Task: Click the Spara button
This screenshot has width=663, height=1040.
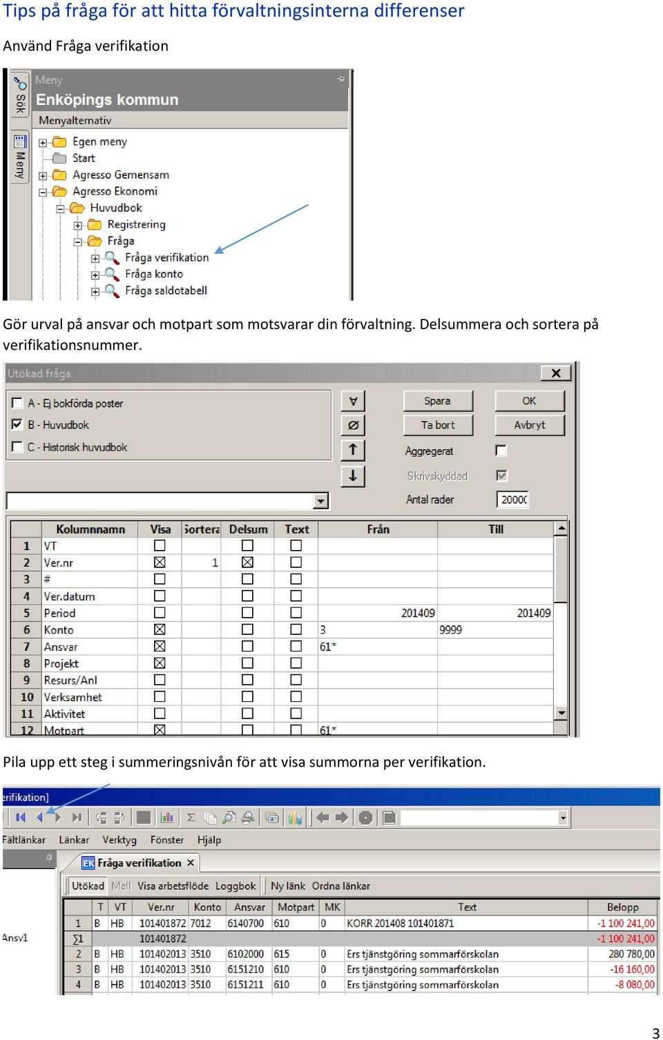Action: click(438, 401)
